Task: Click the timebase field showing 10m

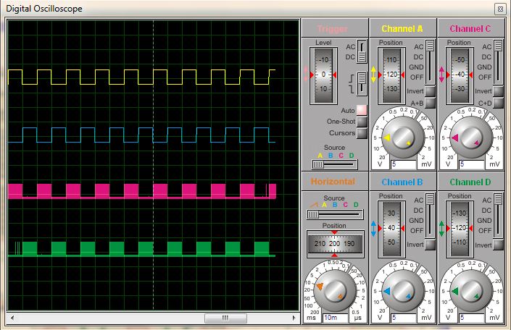Action: coord(336,318)
